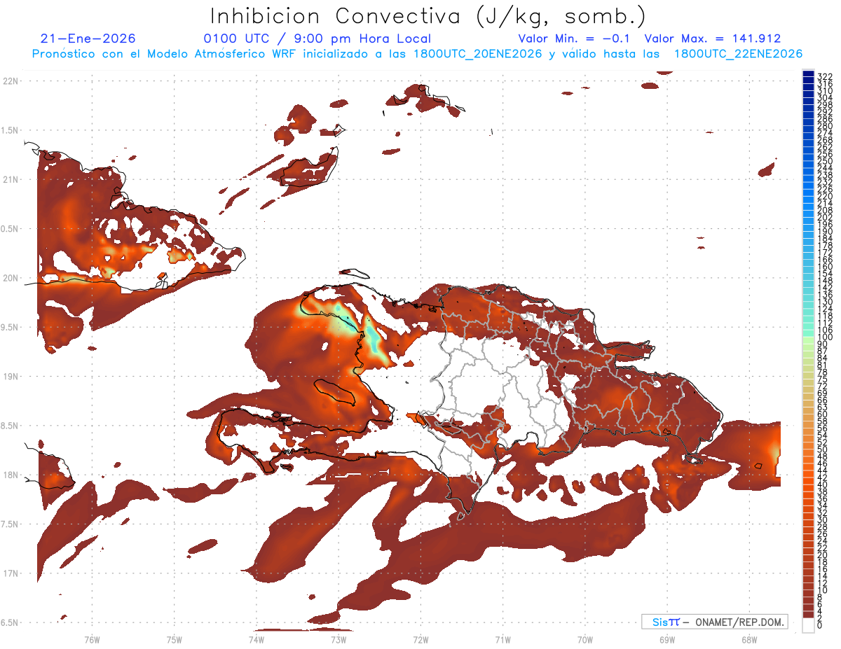
Task: Click the pale green 100 swatch on color bar
Action: pyautogui.click(x=808, y=341)
